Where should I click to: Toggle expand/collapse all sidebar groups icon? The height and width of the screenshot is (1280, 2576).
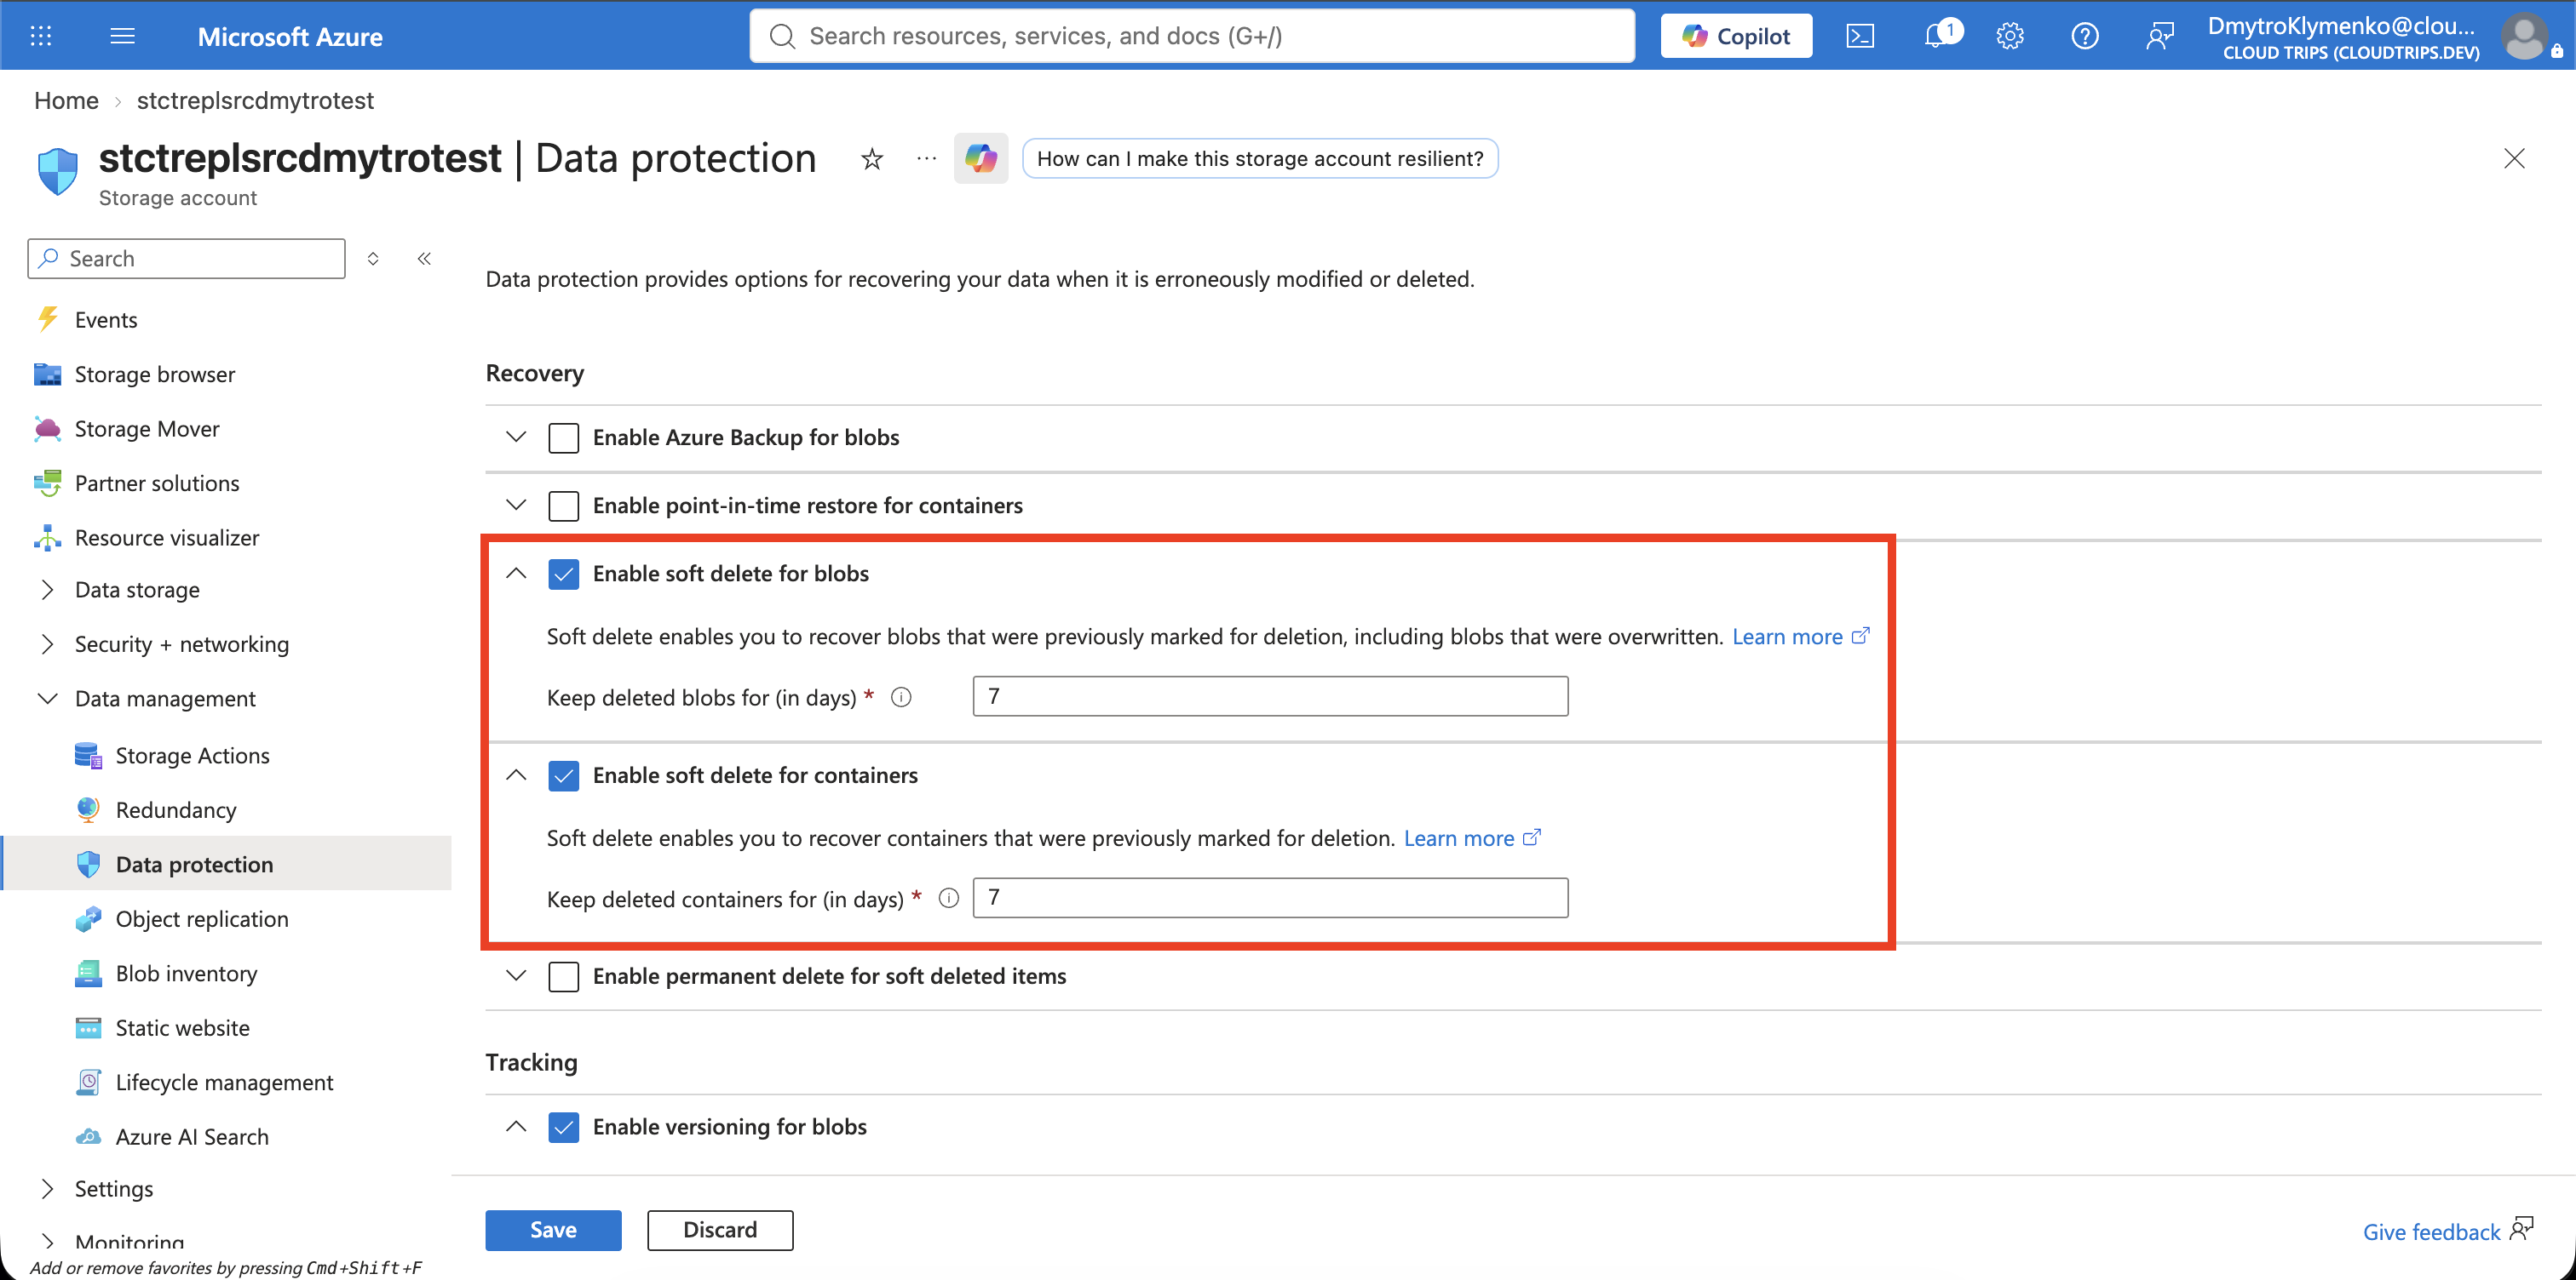373,259
